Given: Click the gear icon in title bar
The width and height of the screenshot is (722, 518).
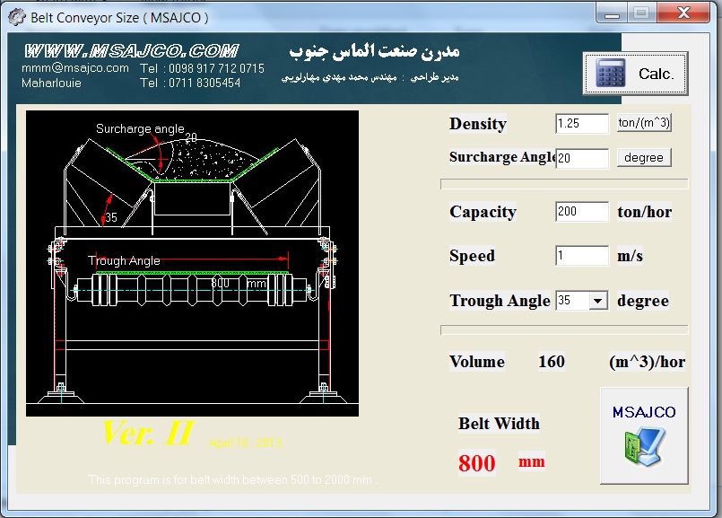Looking at the screenshot, I should pos(16,16).
